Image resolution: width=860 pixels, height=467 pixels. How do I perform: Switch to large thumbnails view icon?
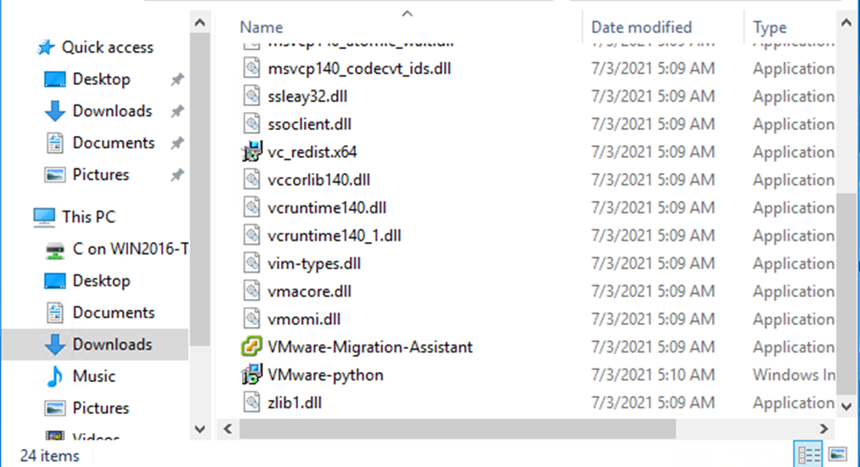click(x=838, y=454)
